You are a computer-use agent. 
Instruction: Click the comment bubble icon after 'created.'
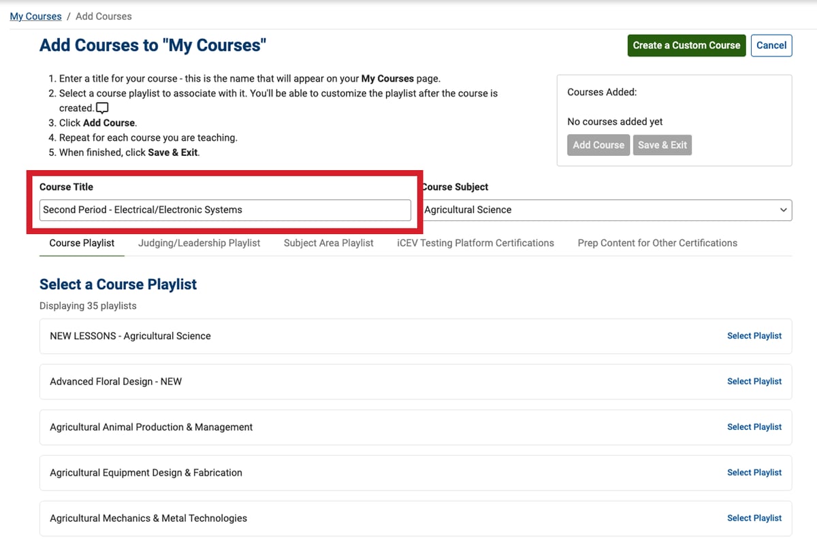(102, 108)
